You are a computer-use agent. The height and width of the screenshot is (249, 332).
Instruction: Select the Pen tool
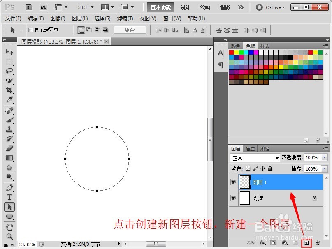click(9, 188)
